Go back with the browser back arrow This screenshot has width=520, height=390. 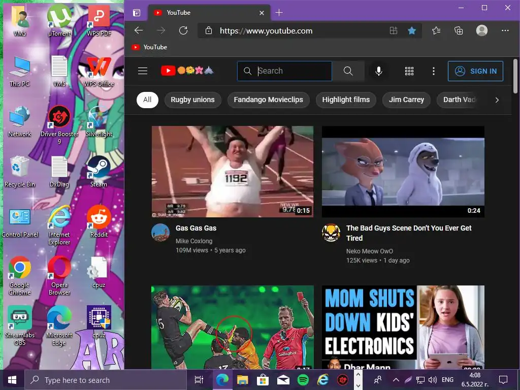[139, 31]
